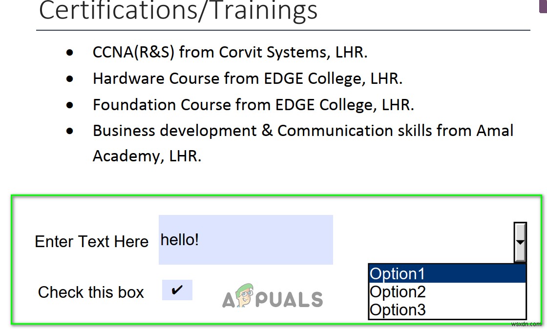Click the text field containing hello!
This screenshot has height=329, width=547.
[x=246, y=240]
